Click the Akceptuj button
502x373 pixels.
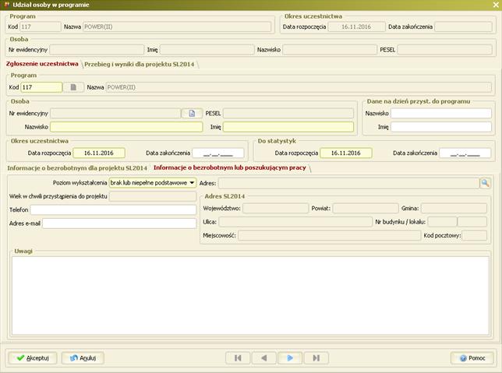point(33,358)
